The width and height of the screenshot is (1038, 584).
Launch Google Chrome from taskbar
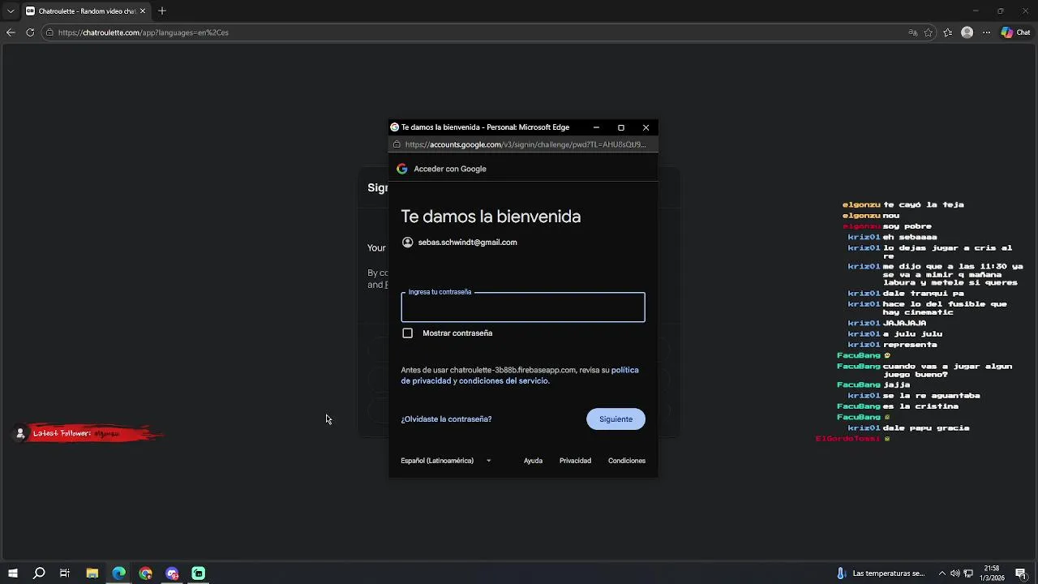145,573
